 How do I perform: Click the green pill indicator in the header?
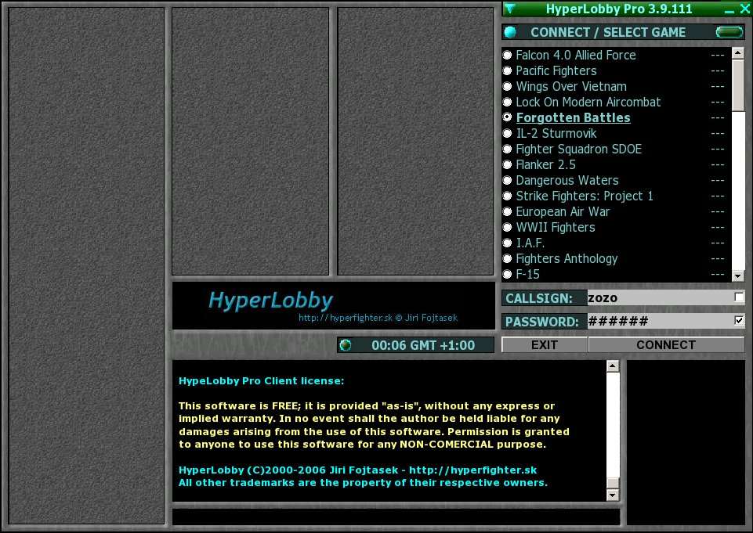(729, 32)
